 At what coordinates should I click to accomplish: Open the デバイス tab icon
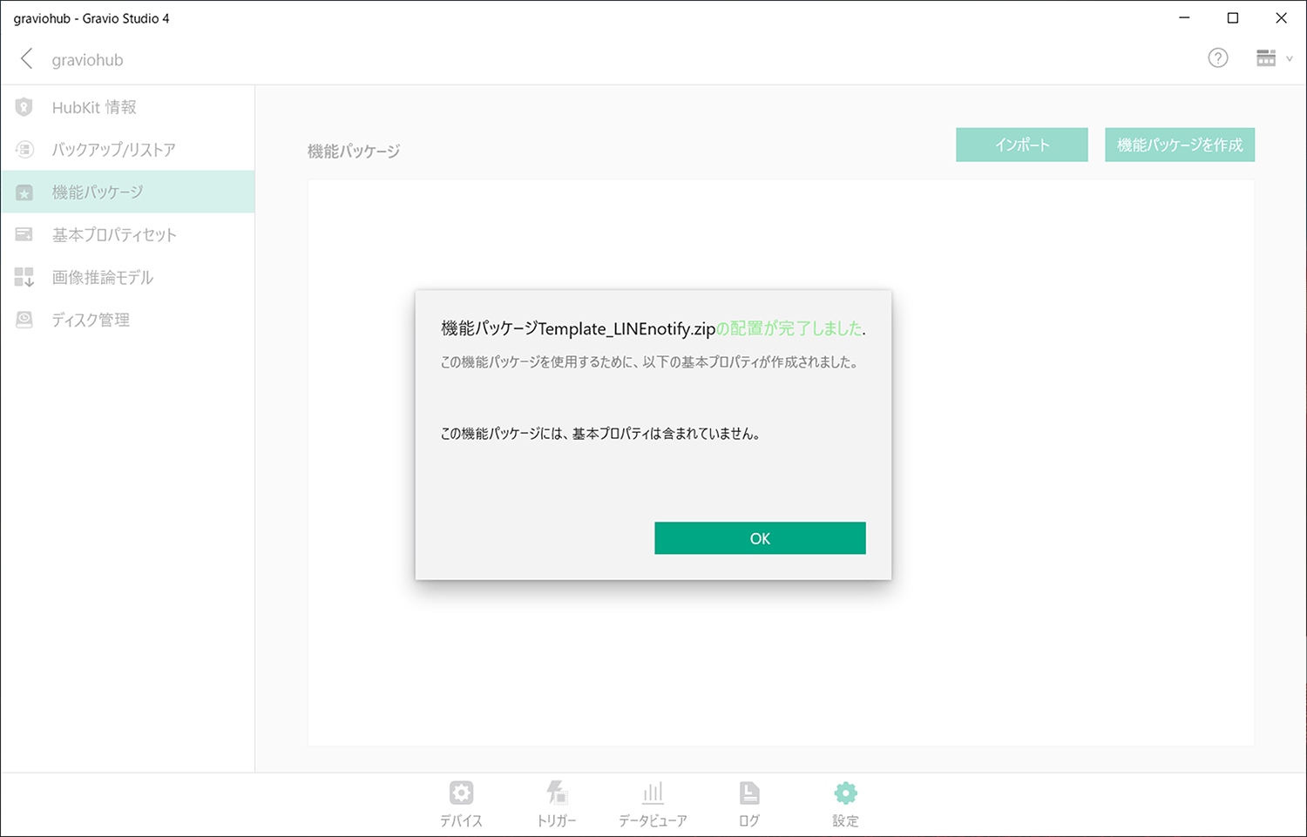pos(461,793)
